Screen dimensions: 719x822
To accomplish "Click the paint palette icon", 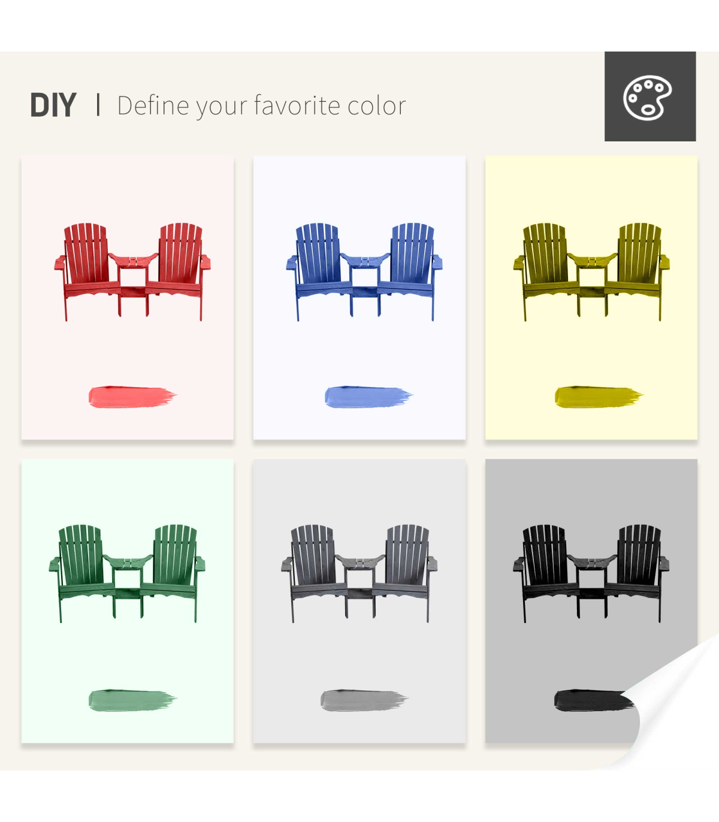I will (x=648, y=98).
